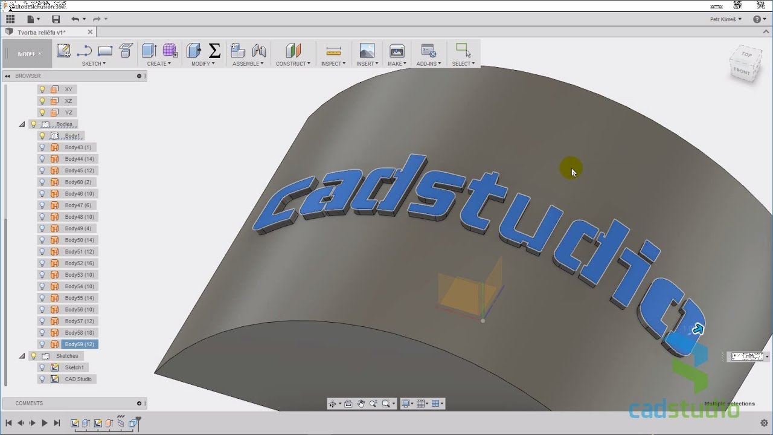The width and height of the screenshot is (773, 435).
Task: Select the Body55 (14) row
Action: coord(66,298)
